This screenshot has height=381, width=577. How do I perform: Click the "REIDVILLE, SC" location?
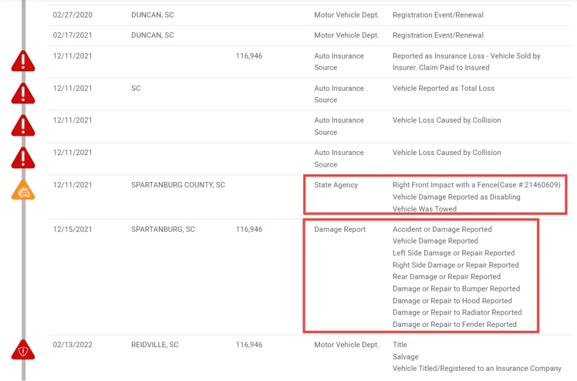point(155,345)
